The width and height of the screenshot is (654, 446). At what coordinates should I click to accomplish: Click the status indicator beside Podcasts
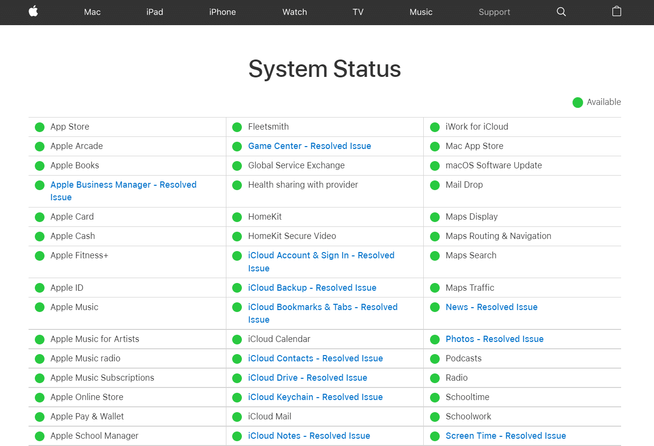[x=434, y=358]
